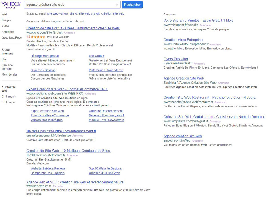Open 'Fonctionnalités eCommerce' sitelink
The image size is (268, 198).
point(49,116)
